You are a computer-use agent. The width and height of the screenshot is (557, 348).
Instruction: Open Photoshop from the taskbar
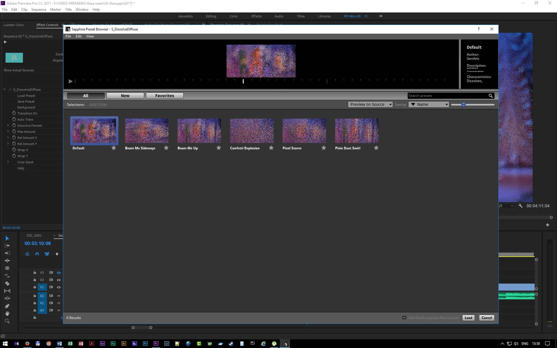click(145, 344)
